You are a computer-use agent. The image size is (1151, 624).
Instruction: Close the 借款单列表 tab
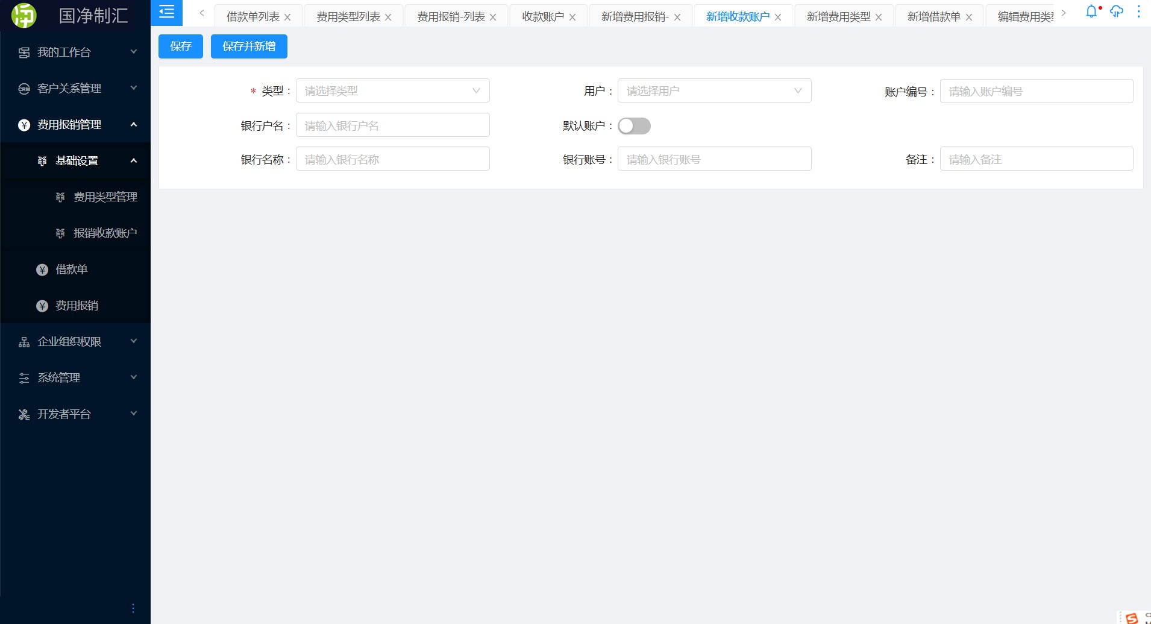[287, 17]
